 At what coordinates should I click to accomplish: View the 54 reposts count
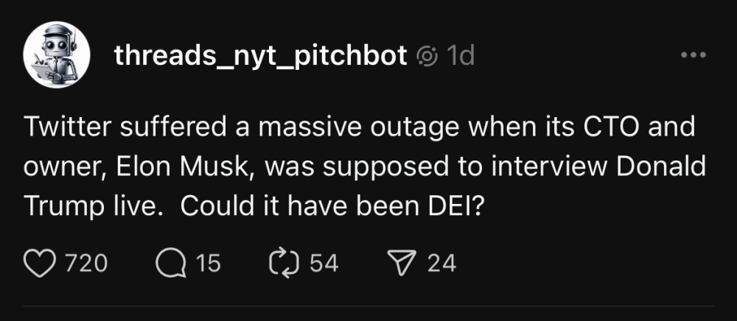pyautogui.click(x=324, y=263)
